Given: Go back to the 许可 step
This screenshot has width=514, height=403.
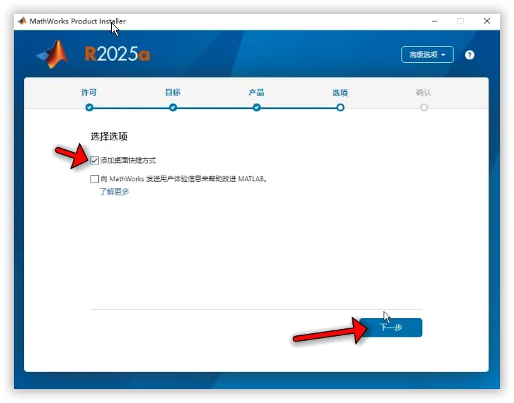Looking at the screenshot, I should click(89, 107).
